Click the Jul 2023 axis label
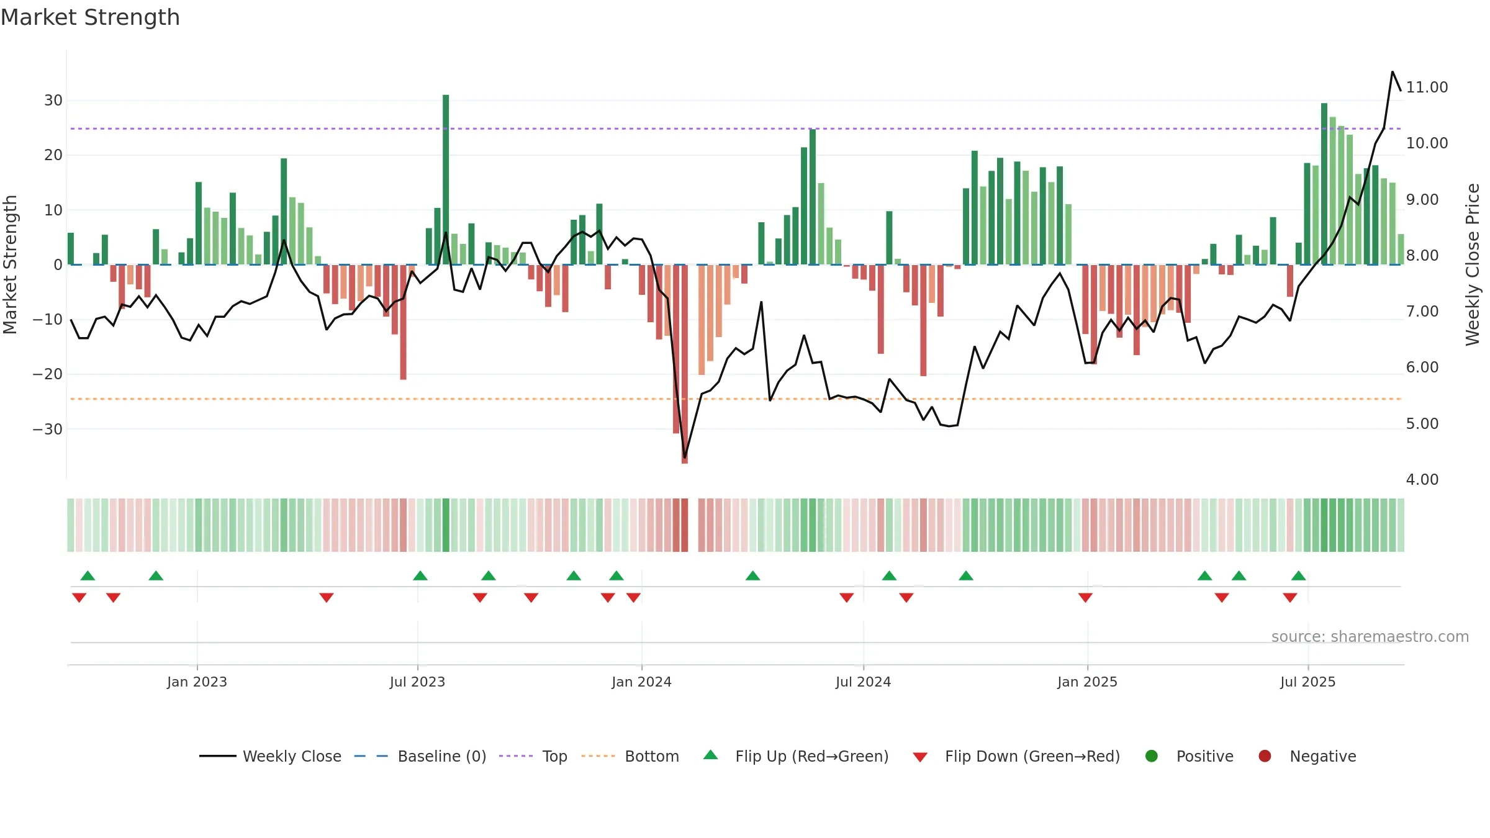This screenshot has width=1490, height=838. 417,682
